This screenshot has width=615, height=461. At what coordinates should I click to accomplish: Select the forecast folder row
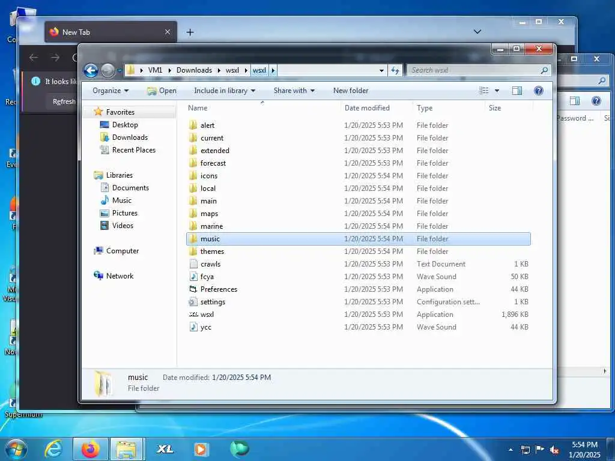point(359,163)
